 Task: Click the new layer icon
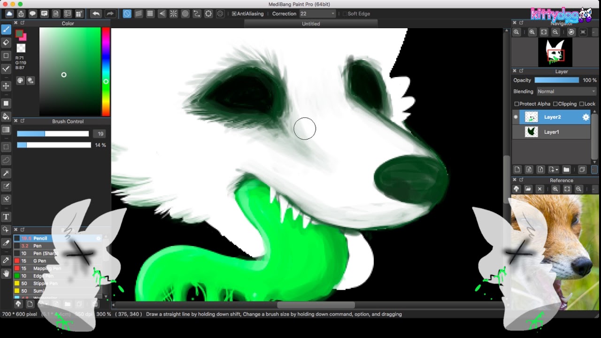(517, 169)
